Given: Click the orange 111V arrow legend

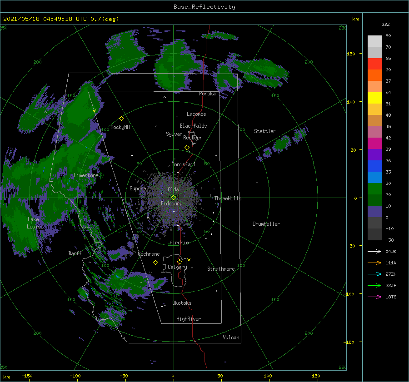Looking at the screenshot, I should point(374,263).
